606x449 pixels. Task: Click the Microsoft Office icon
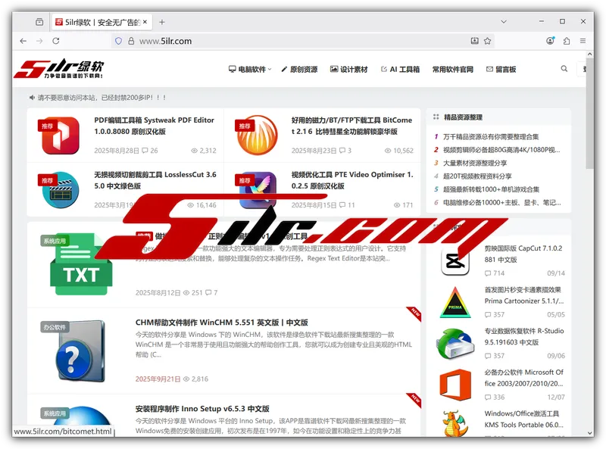click(x=455, y=385)
